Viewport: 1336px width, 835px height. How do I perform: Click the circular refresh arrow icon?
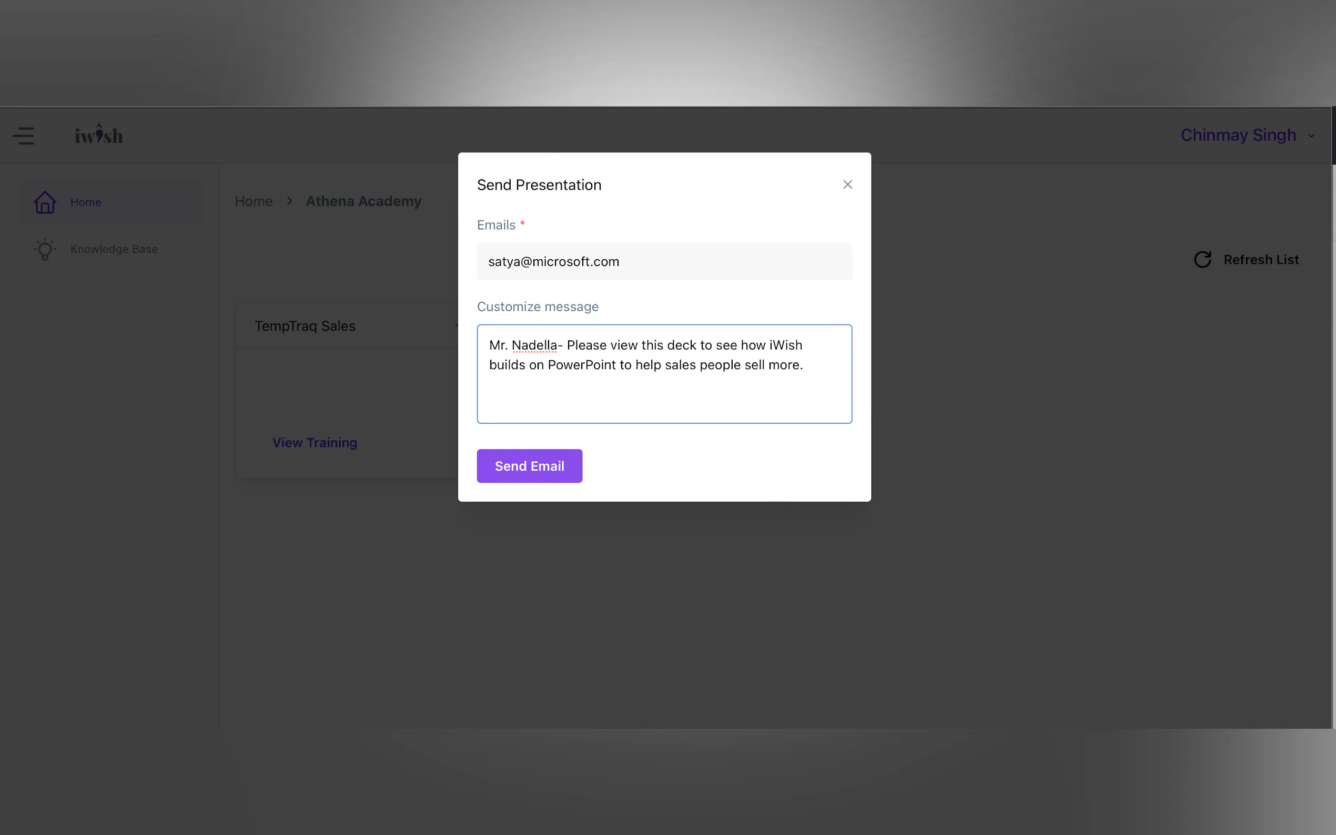(1202, 260)
